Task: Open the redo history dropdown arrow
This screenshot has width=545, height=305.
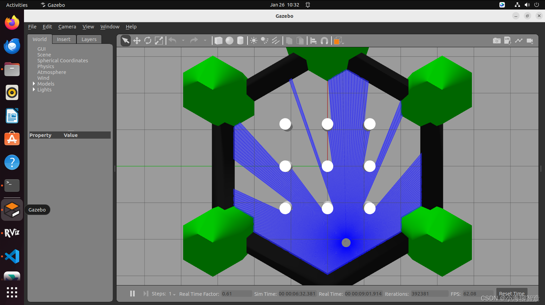Action: click(205, 41)
